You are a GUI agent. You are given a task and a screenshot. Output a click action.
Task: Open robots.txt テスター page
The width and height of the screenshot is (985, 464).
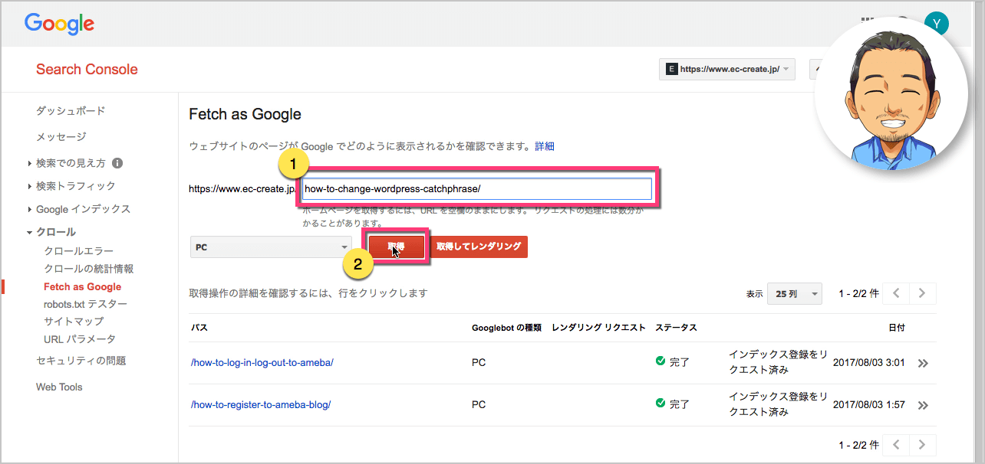tap(86, 304)
